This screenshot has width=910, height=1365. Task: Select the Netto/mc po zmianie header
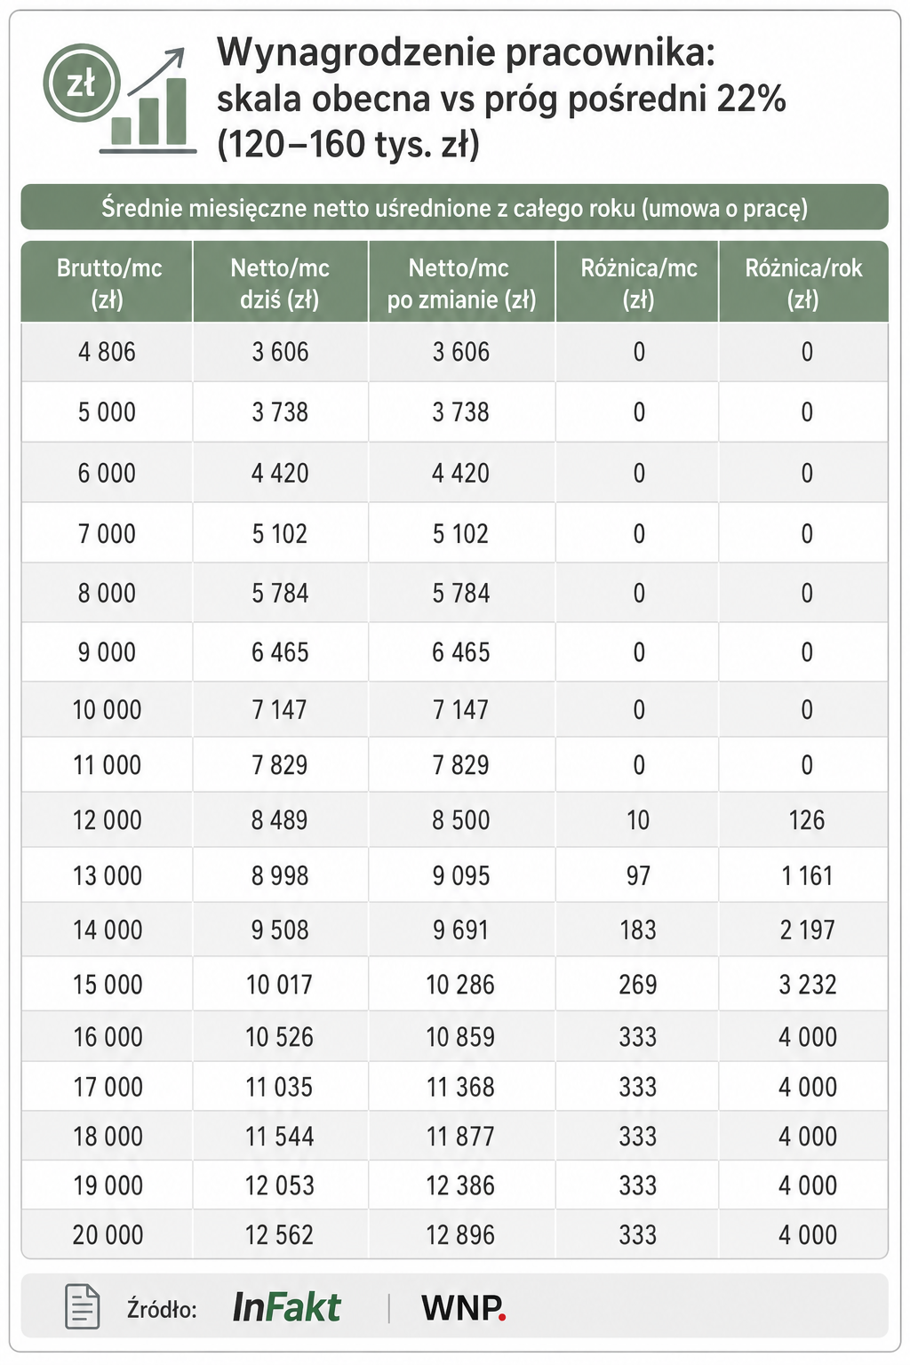coord(461,283)
